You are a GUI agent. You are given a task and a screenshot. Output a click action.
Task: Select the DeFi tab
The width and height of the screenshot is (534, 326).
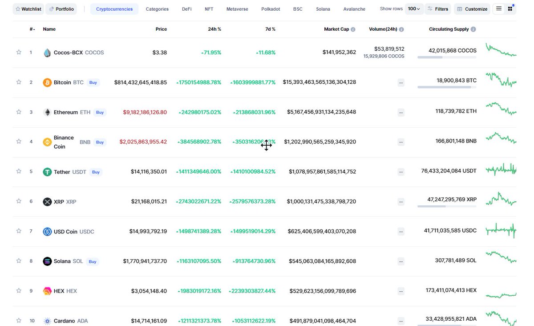(x=187, y=9)
